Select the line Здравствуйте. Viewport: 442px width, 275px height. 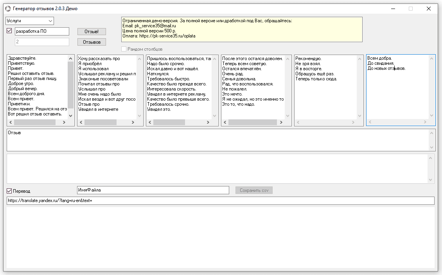(x=22, y=58)
